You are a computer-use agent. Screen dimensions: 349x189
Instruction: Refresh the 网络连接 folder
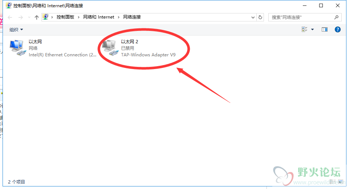pos(260,17)
